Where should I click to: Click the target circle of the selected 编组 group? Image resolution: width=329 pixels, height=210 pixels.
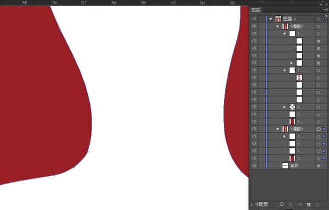[x=319, y=129]
